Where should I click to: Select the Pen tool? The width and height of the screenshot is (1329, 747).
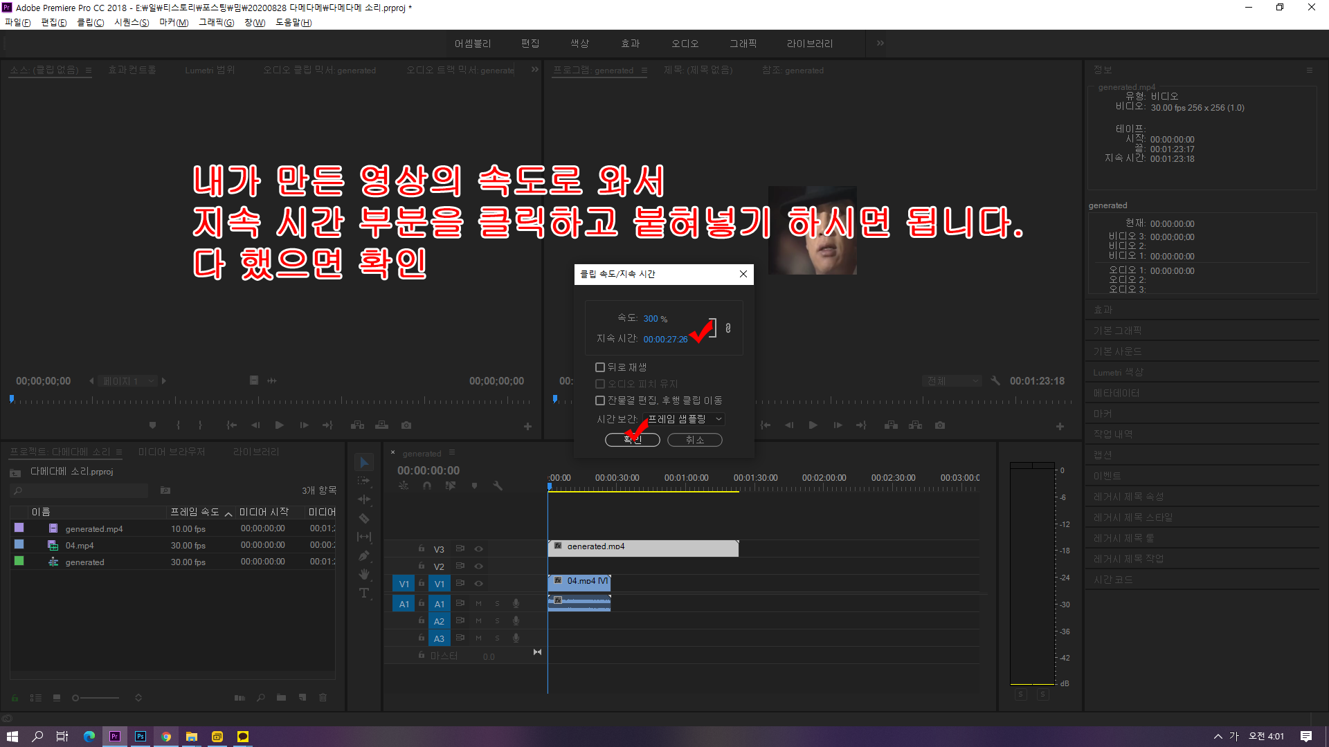tap(364, 555)
